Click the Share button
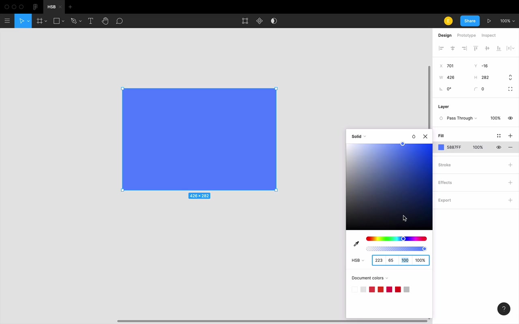Image resolution: width=519 pixels, height=324 pixels. point(470,21)
